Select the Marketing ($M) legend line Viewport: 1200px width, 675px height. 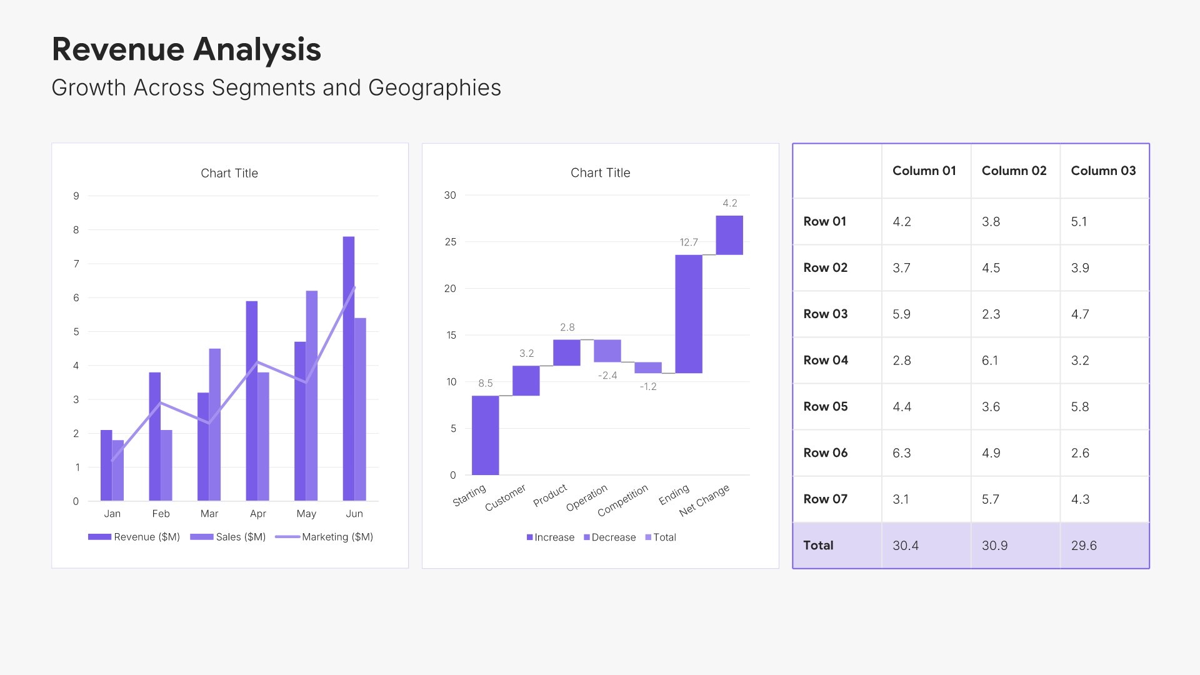[x=287, y=537]
